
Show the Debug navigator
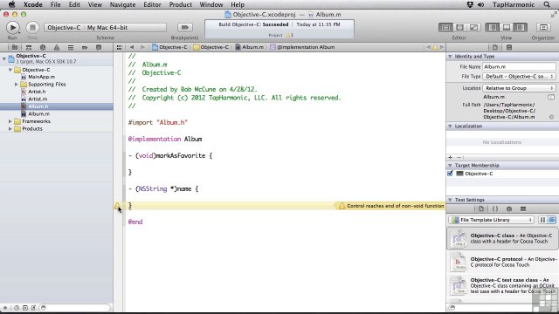coord(71,47)
